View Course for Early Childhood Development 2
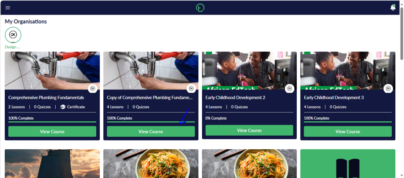Image resolution: width=404 pixels, height=178 pixels. tap(249, 130)
